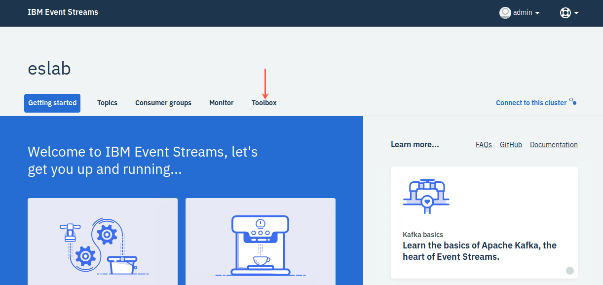
Task: Go to the Monitor tab
Action: point(222,103)
